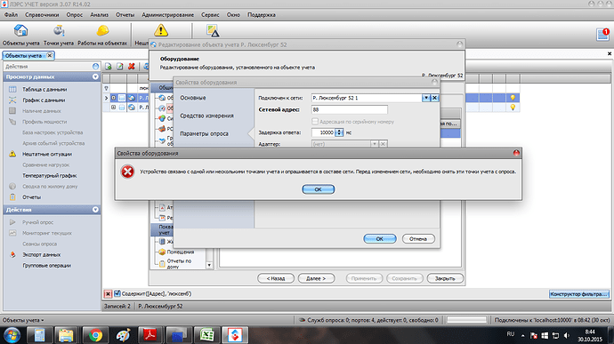Viewport: 614px width, 344px height.
Task: Collapse the Просмотр данных panel
Action: [95, 77]
